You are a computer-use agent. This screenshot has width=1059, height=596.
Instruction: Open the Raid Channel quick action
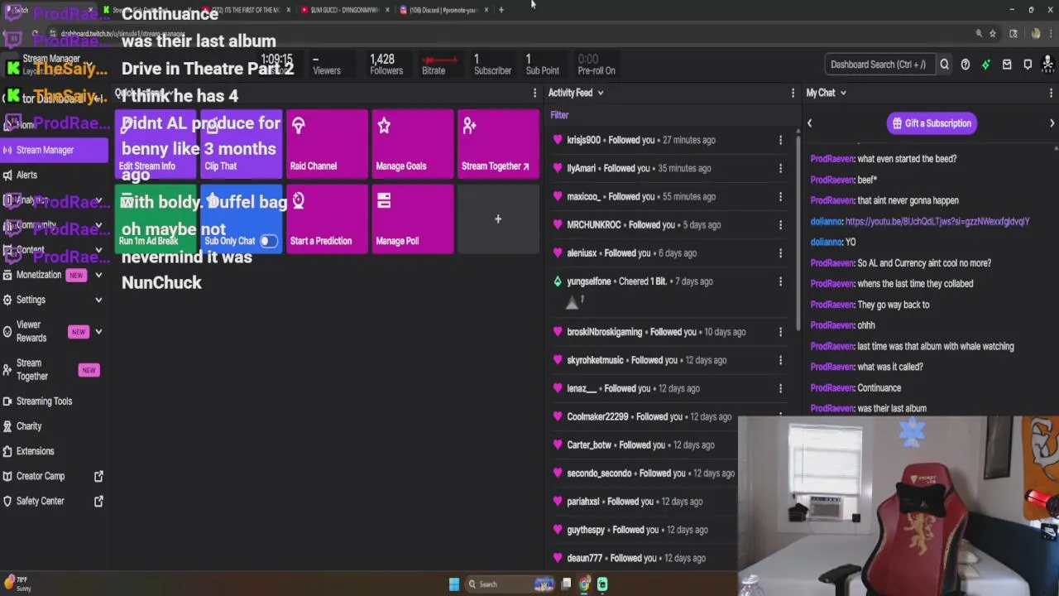326,144
